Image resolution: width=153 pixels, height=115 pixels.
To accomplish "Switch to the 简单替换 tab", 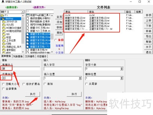I will tap(6, 56).
